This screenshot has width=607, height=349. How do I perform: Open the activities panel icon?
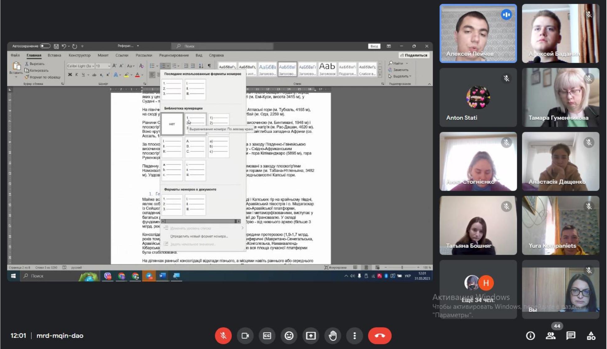[591, 336]
